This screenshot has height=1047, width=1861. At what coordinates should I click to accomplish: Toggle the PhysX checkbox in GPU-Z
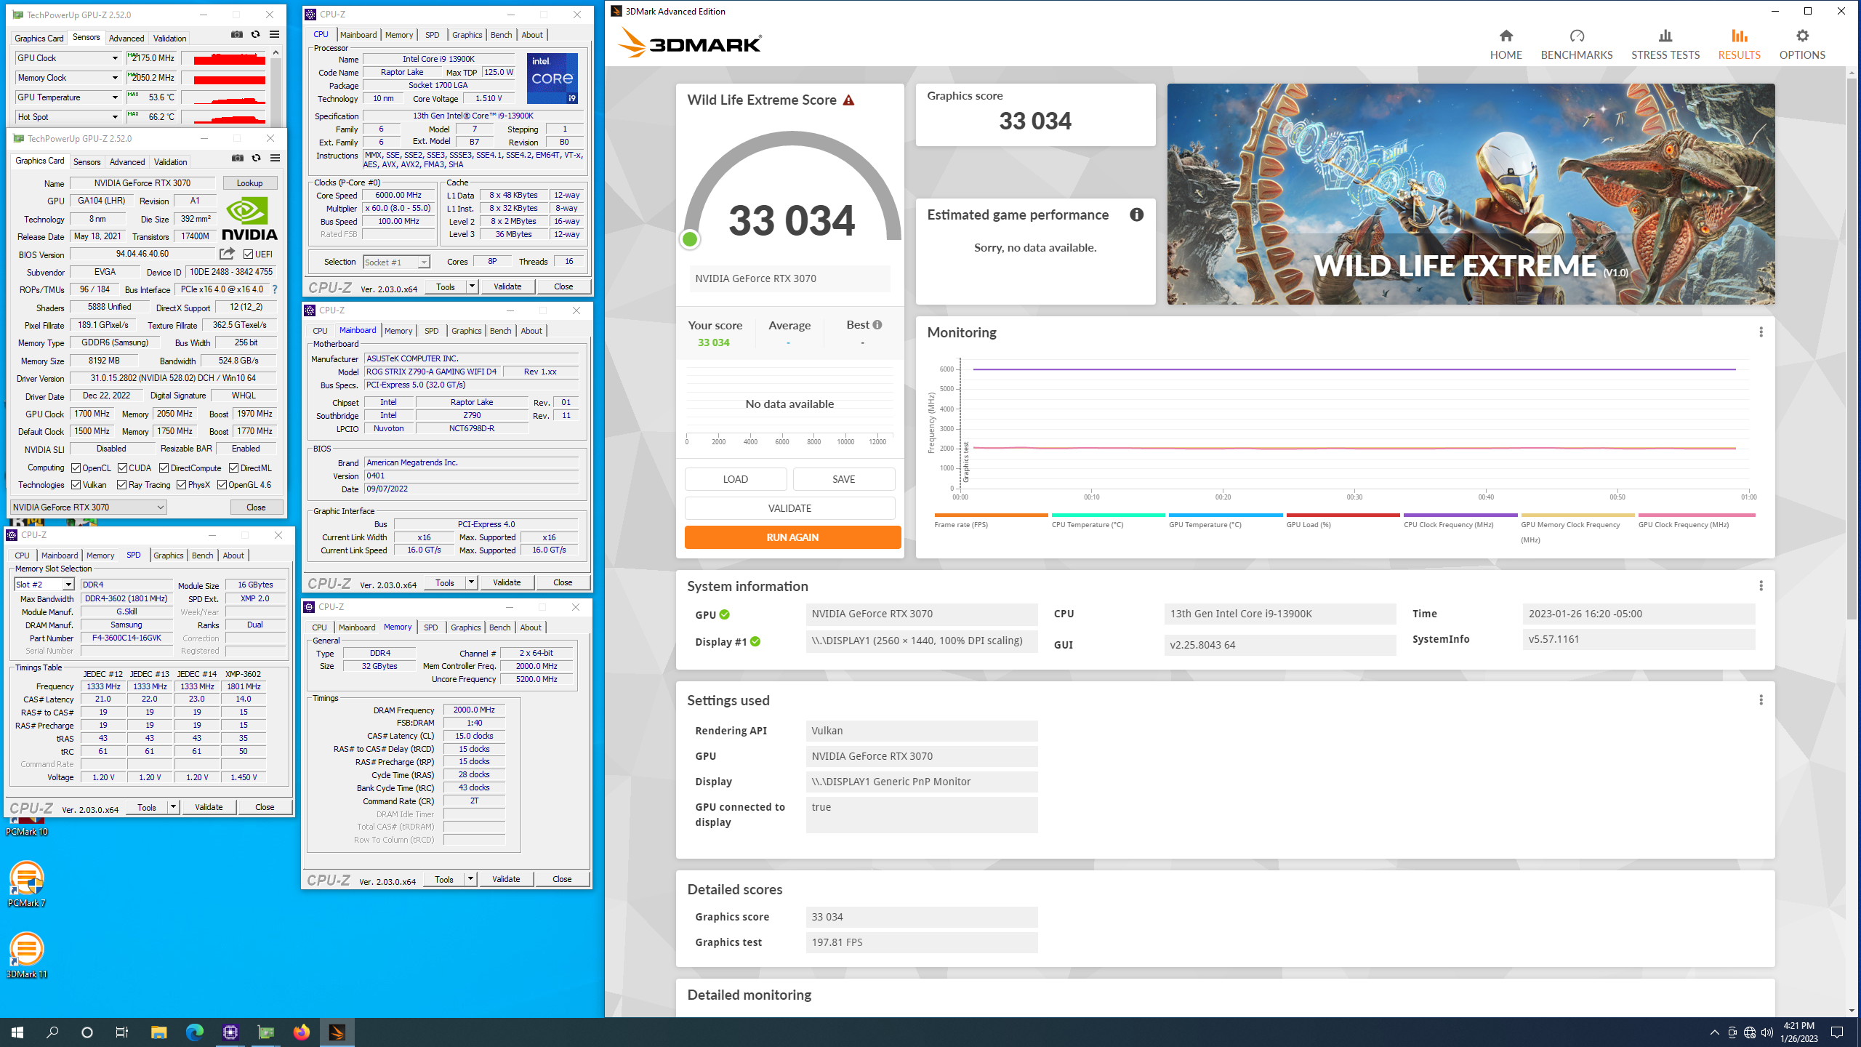pos(182,485)
